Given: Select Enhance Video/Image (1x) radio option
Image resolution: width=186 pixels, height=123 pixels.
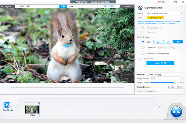Looking at the screenshot, I should pyautogui.click(x=143, y=53).
